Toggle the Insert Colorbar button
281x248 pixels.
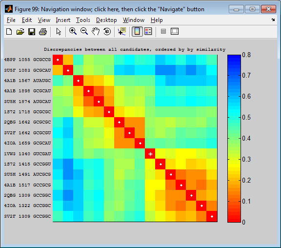[137, 32]
